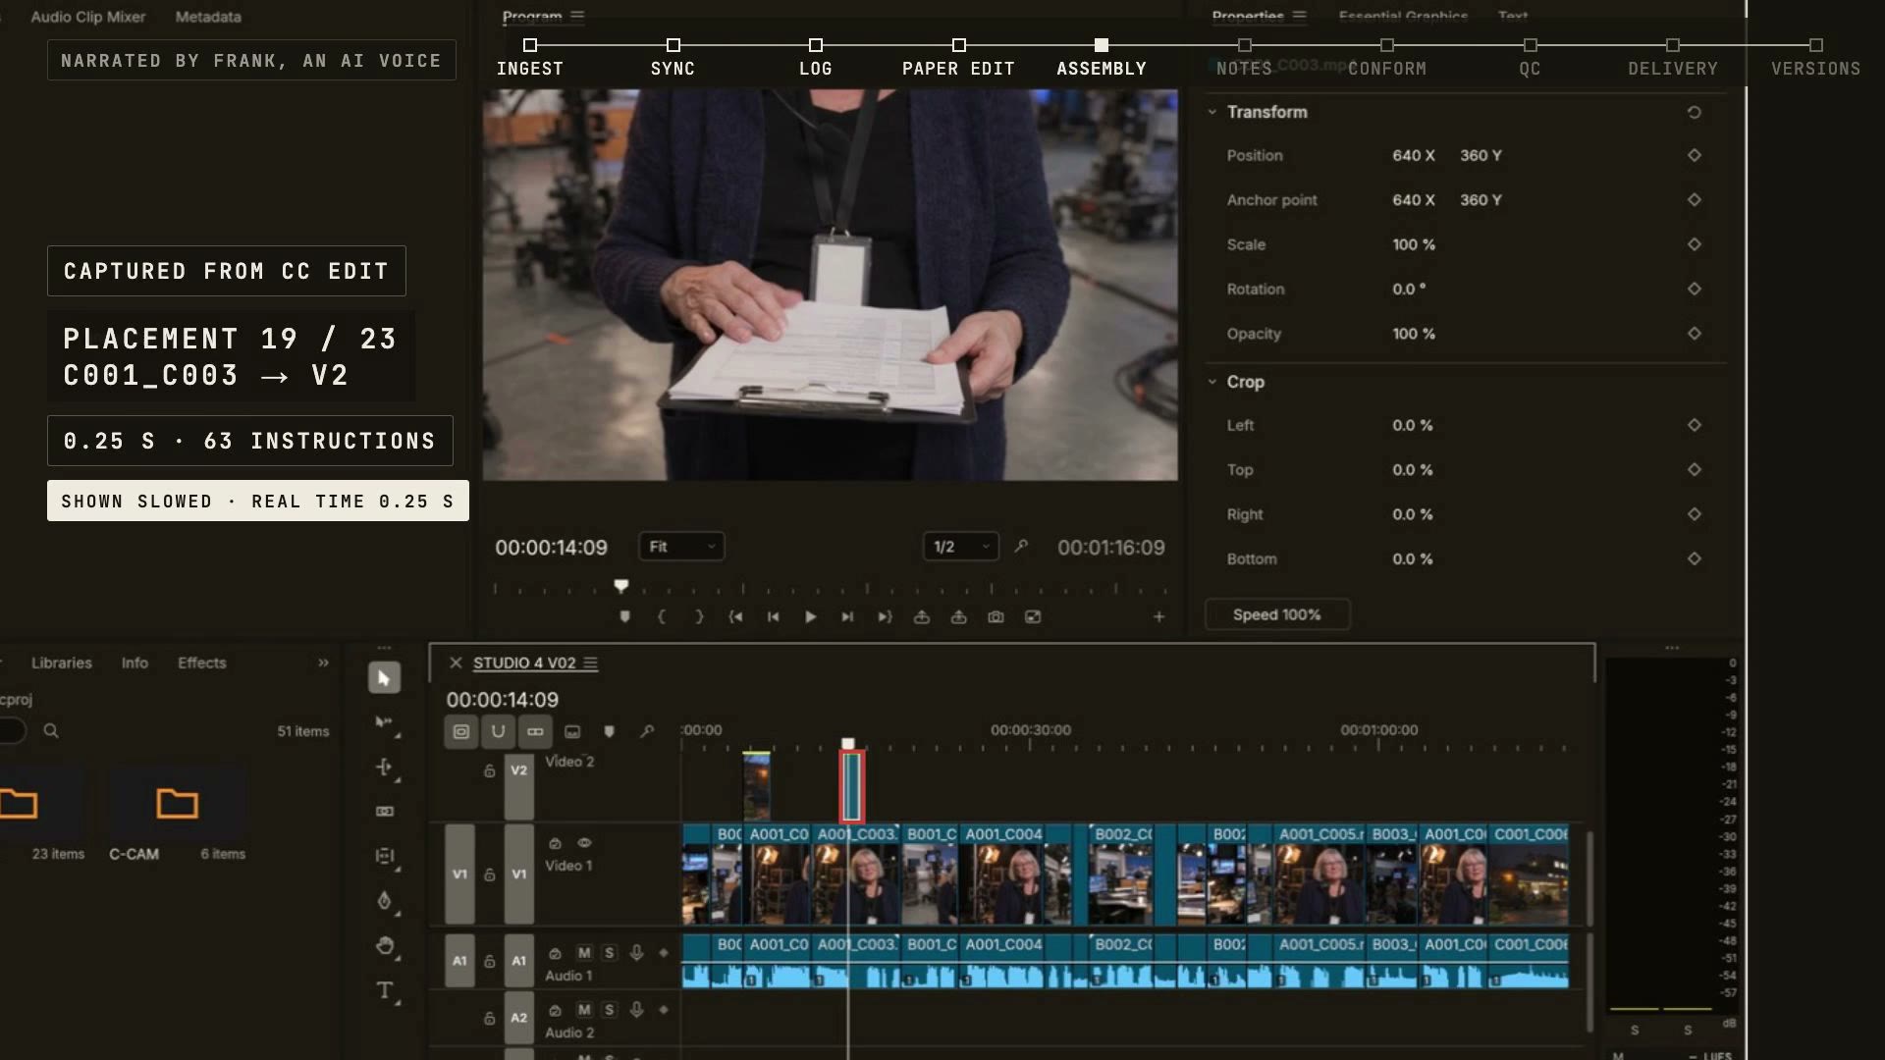Solo the Audio 1 track
1885x1060 pixels.
pyautogui.click(x=610, y=953)
